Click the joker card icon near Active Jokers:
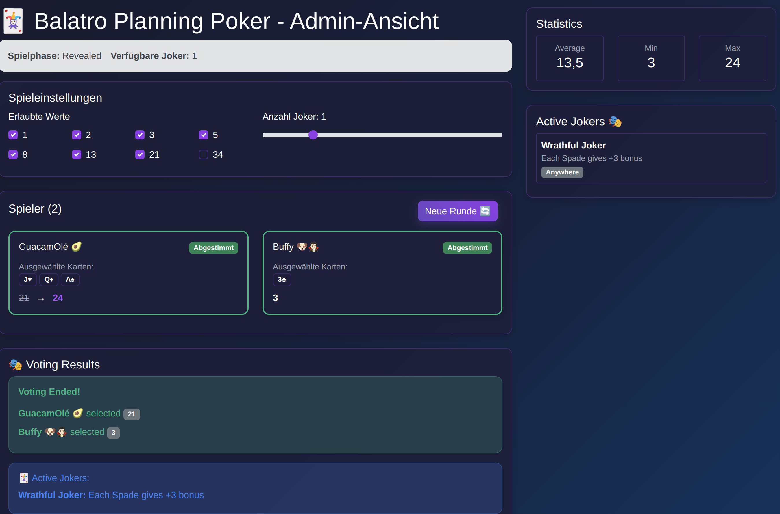The width and height of the screenshot is (780, 514). (24, 478)
